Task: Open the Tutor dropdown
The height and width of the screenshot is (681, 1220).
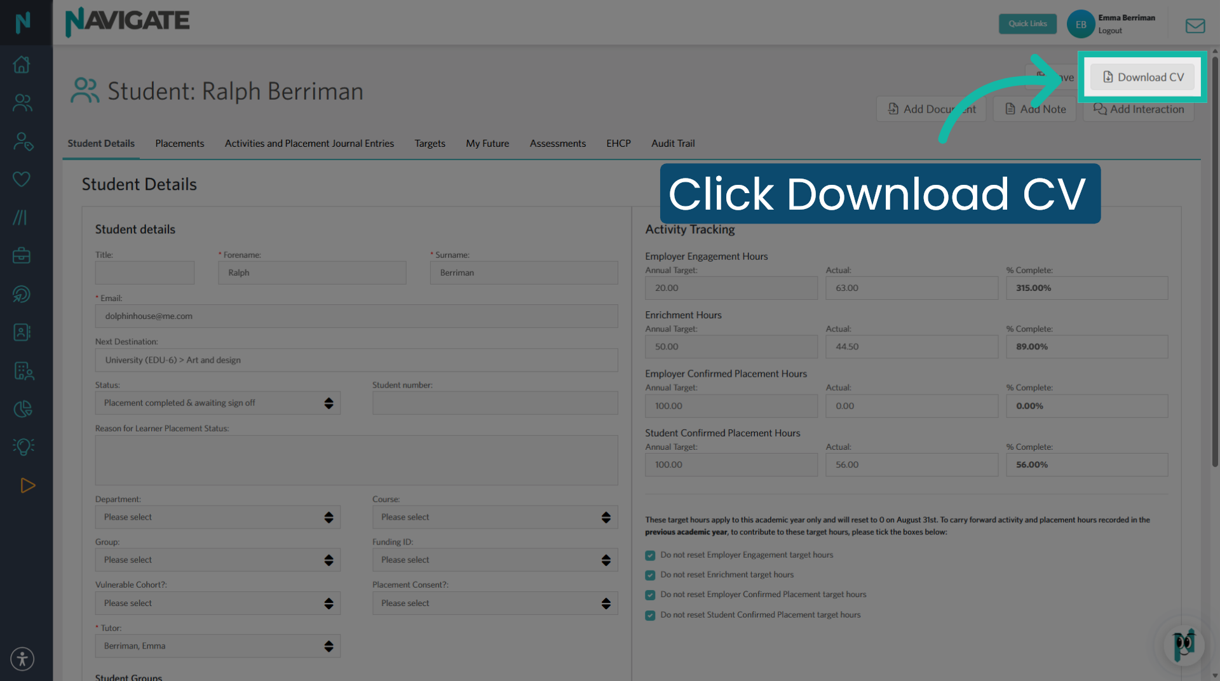Action: pos(218,646)
